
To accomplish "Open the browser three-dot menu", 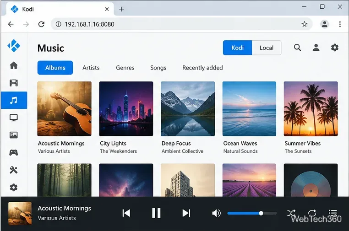I will 340,24.
